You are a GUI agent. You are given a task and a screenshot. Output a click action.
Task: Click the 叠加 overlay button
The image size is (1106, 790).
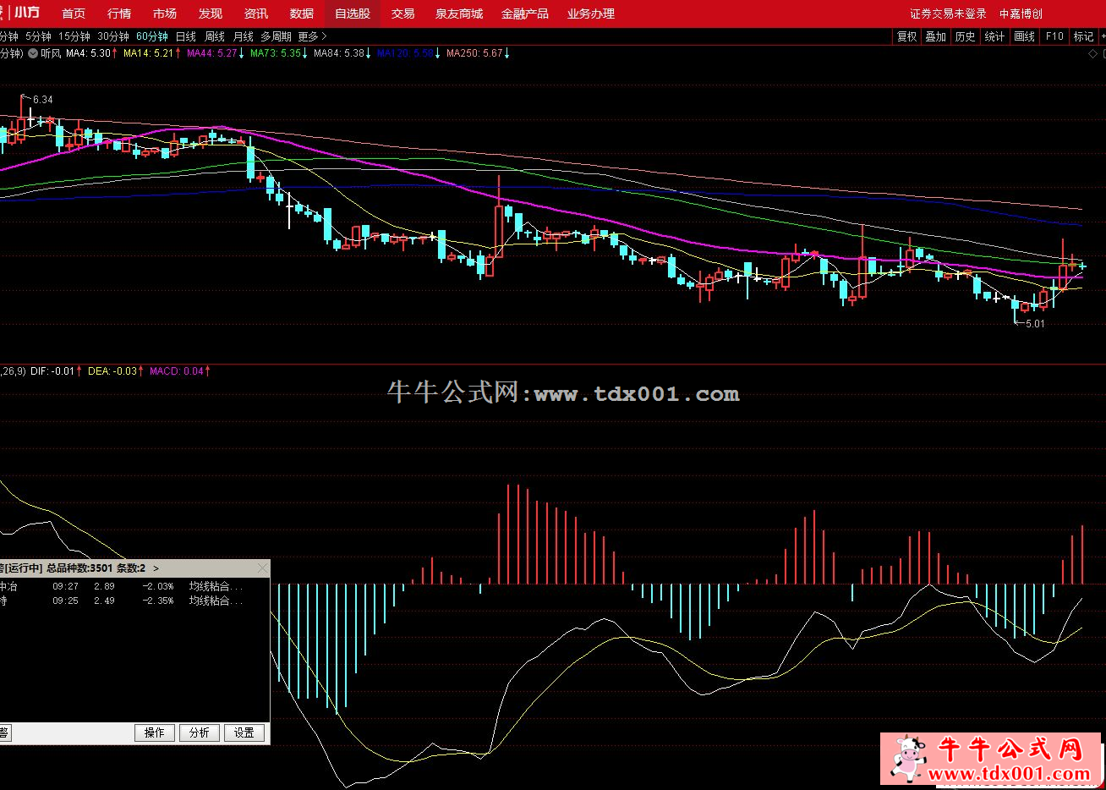[936, 36]
